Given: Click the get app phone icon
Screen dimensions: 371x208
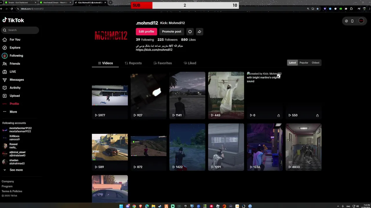Looking at the screenshot, I should (352, 21).
